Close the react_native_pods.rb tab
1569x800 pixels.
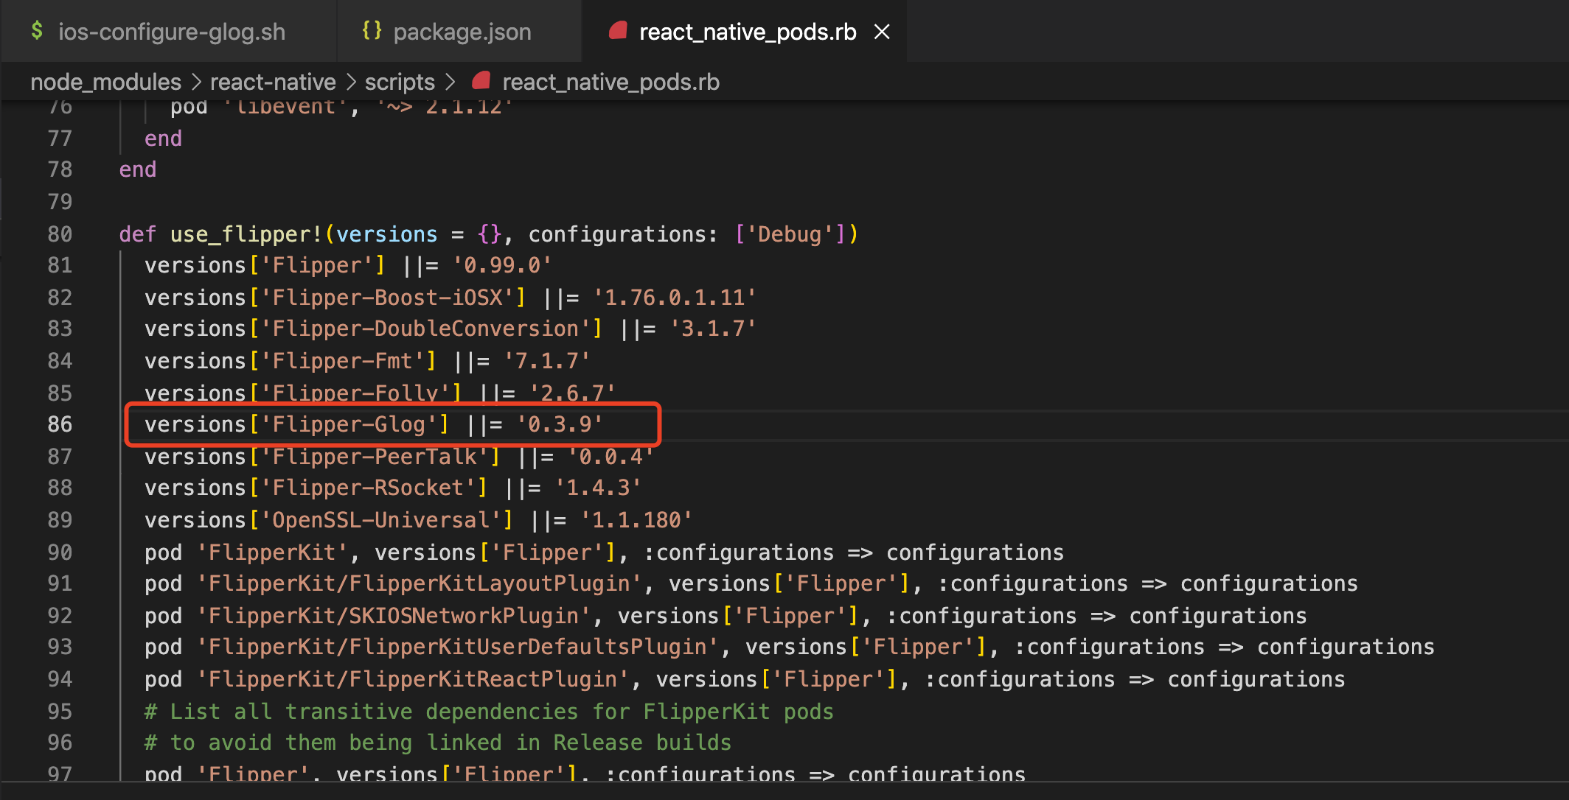882,32
